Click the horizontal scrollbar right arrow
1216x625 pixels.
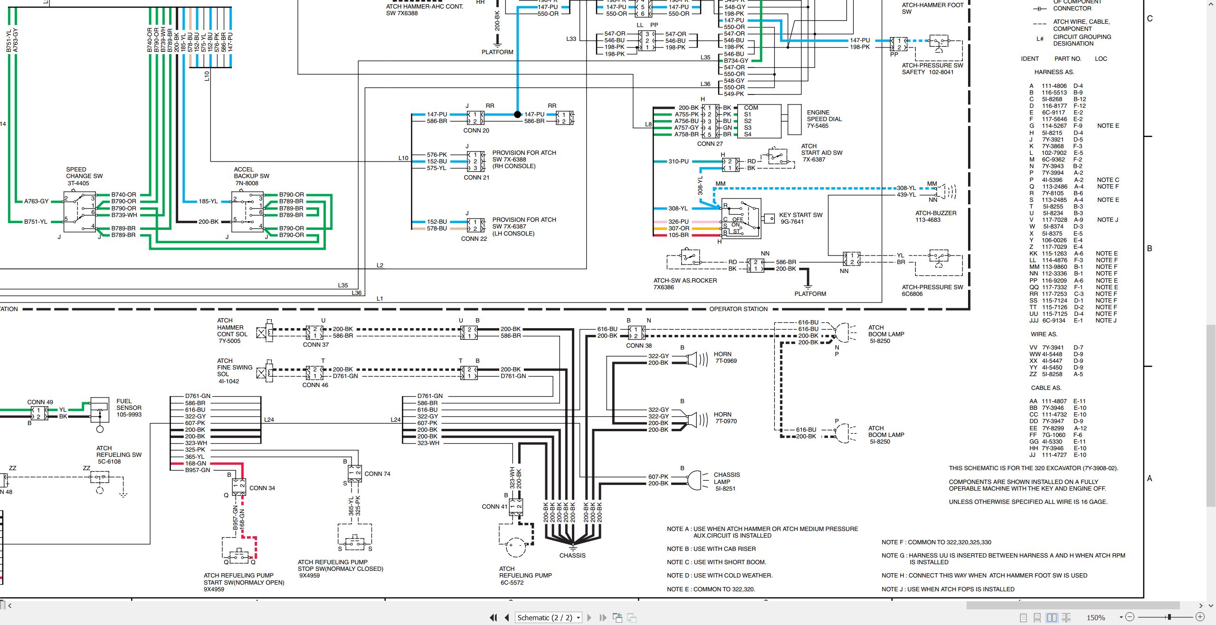pyautogui.click(x=1201, y=606)
